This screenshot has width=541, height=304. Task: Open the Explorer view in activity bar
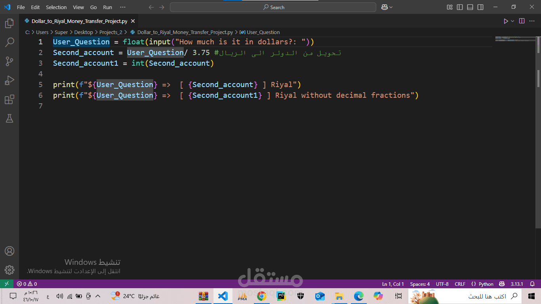click(10, 23)
